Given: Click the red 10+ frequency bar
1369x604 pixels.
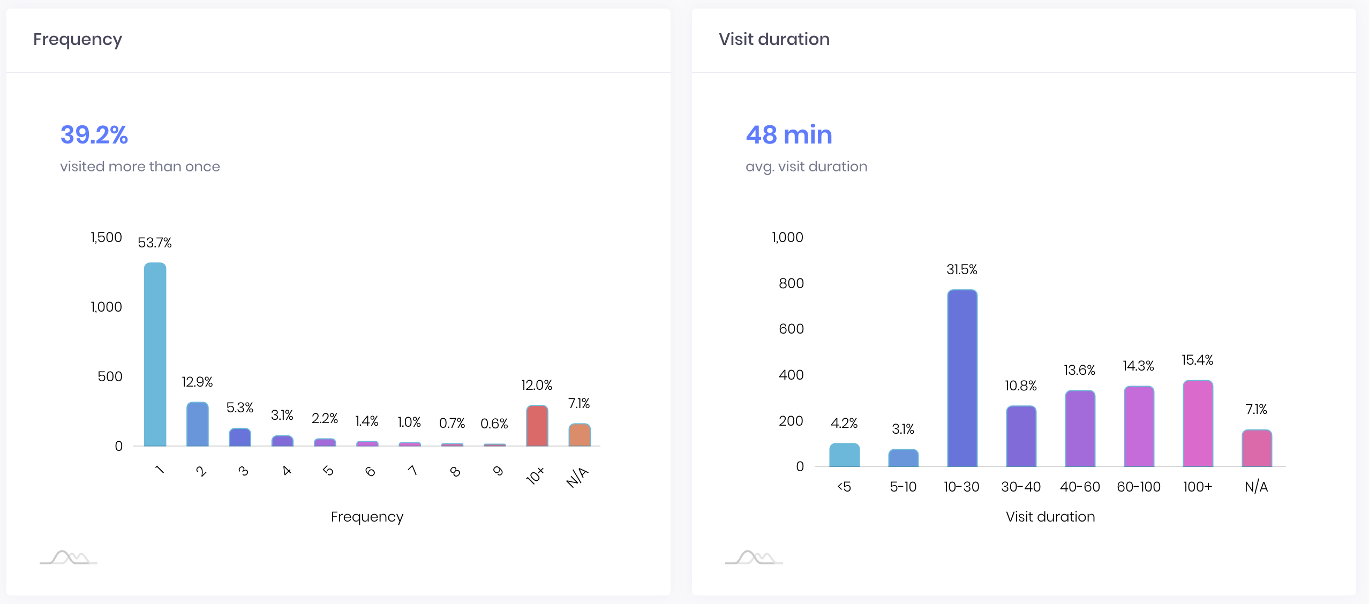Looking at the screenshot, I should pyautogui.click(x=537, y=425).
